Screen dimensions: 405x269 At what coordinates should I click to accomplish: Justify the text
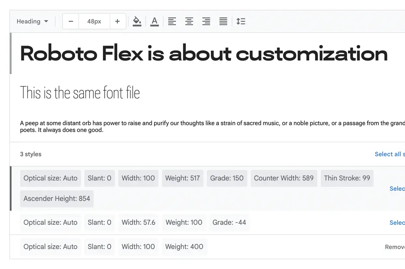(x=223, y=22)
